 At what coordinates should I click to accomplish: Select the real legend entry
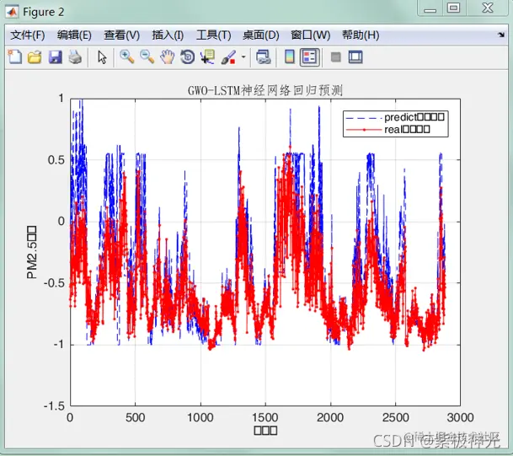pos(387,130)
